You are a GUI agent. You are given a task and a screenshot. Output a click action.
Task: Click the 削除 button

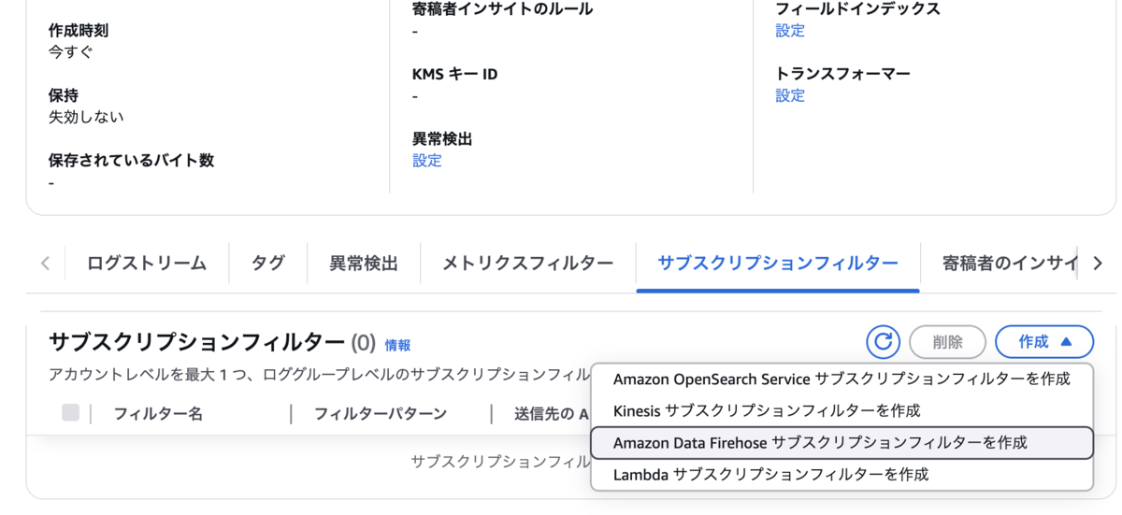tap(947, 342)
